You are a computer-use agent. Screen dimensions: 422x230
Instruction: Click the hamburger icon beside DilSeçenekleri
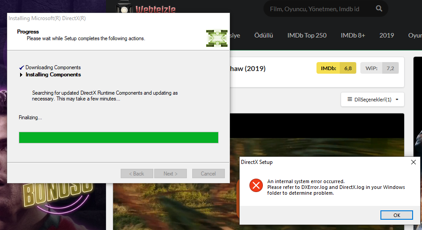coord(350,99)
